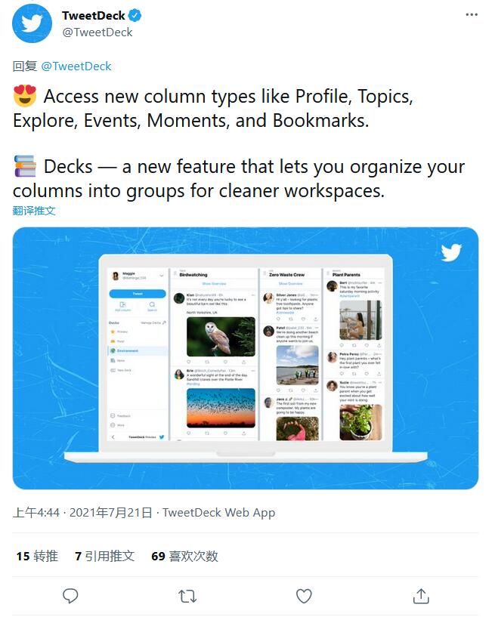Click the TweetDeck profile avatar
Image resolution: width=492 pixels, height=617 pixels.
point(32,23)
